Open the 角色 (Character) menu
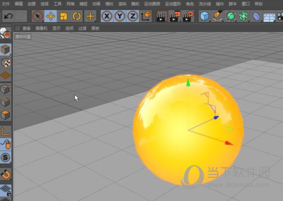 point(190,4)
